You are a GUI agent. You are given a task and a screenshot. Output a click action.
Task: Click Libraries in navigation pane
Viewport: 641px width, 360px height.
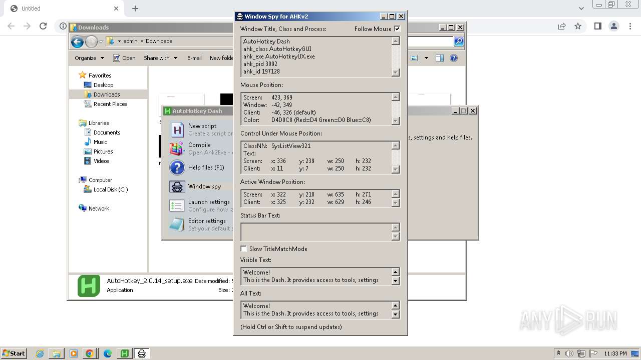(99, 123)
